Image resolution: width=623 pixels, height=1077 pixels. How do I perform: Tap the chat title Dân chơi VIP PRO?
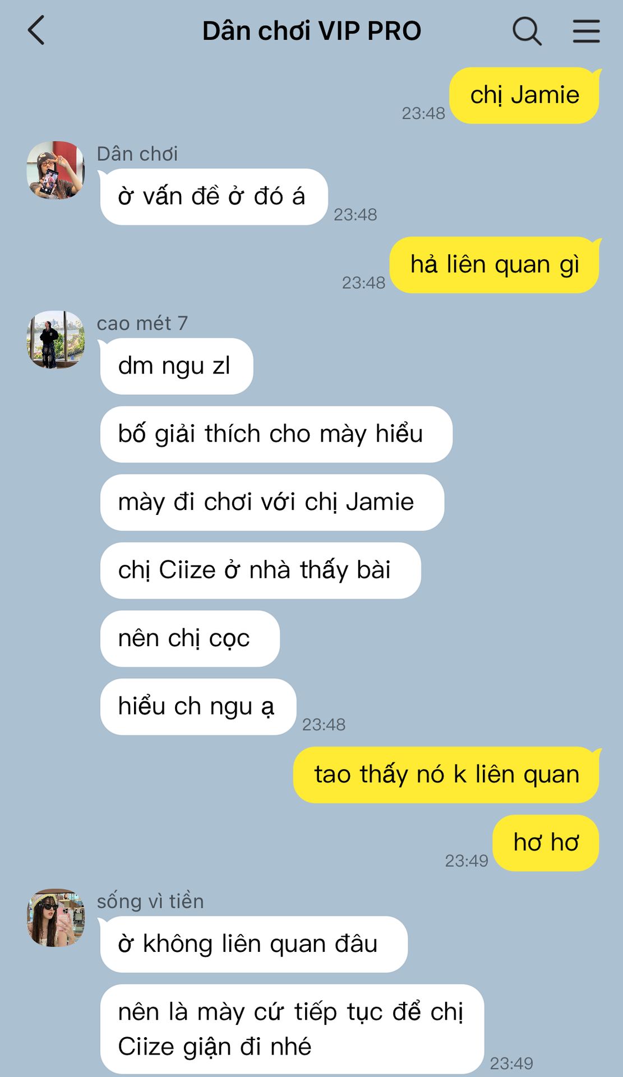tap(312, 31)
